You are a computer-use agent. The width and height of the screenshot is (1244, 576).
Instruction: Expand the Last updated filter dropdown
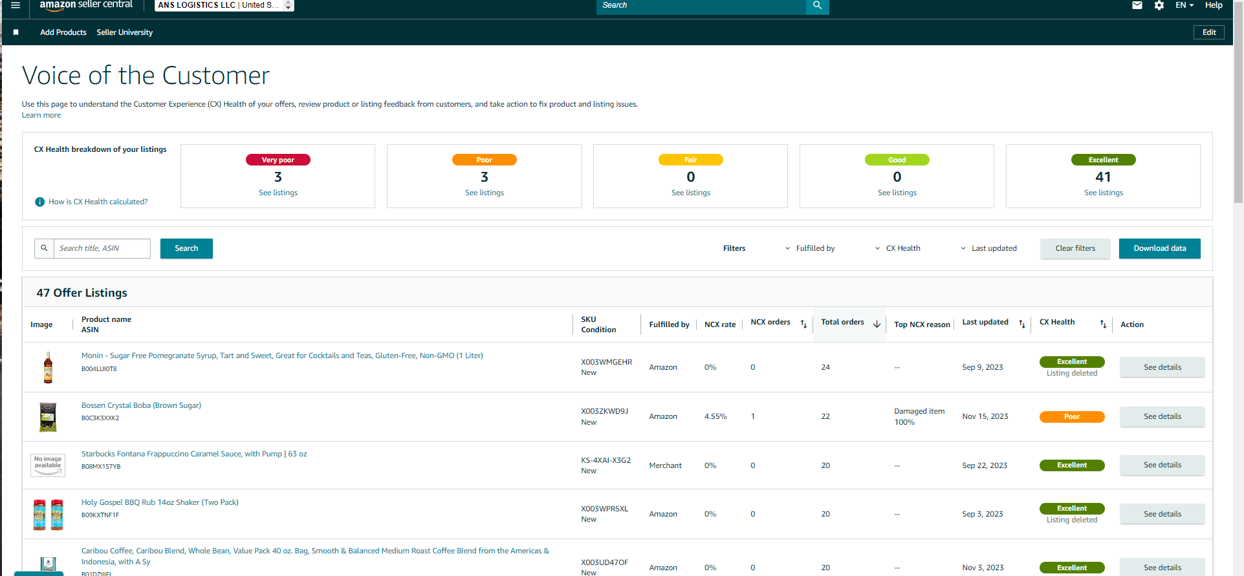[x=988, y=248]
